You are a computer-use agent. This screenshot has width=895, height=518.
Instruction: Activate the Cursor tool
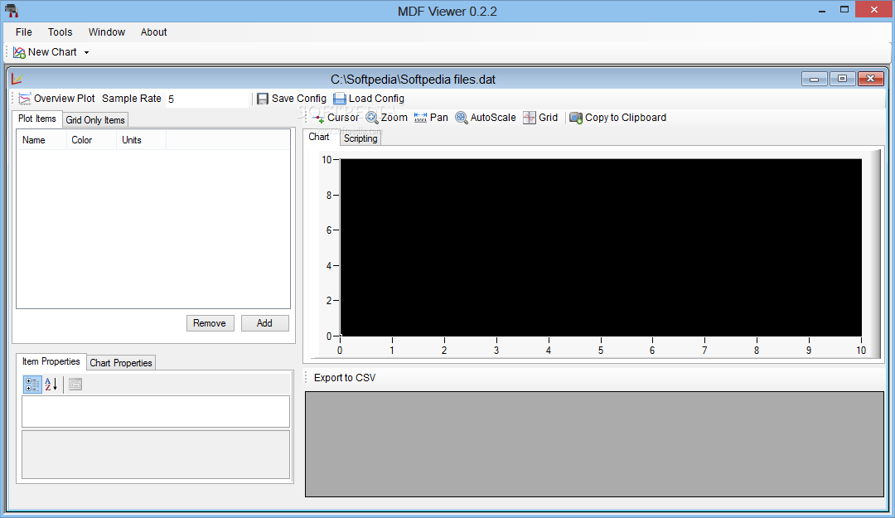pos(336,118)
